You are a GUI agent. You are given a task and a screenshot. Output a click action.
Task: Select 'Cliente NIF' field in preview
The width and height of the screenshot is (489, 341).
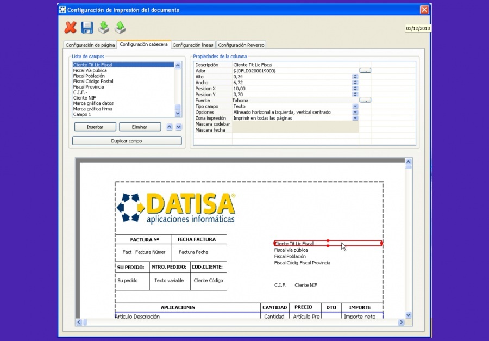tap(306, 285)
